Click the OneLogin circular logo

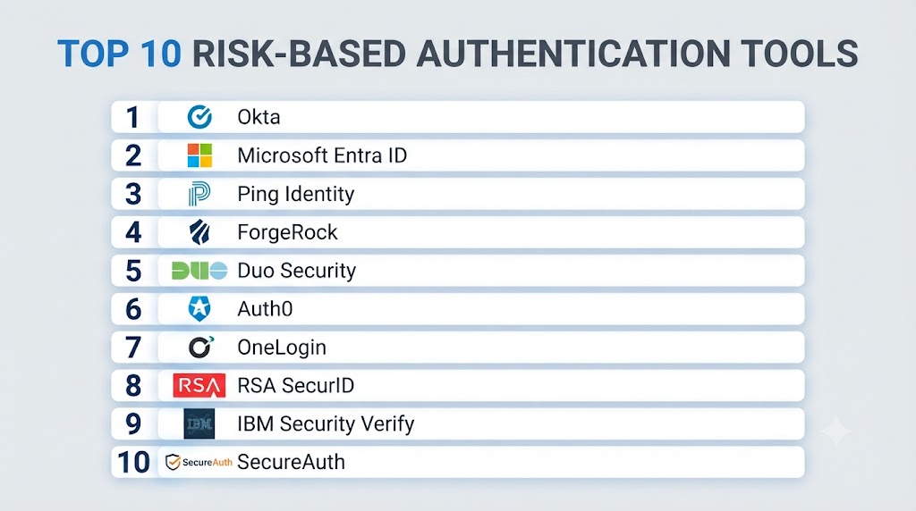201,348
